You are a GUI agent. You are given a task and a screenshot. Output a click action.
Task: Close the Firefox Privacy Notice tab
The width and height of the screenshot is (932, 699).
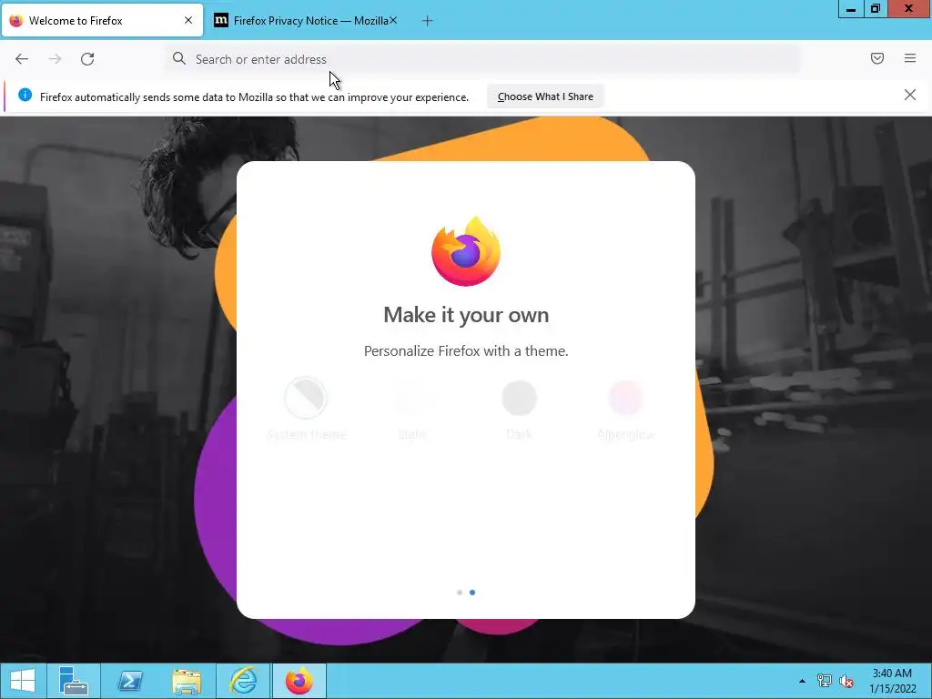pyautogui.click(x=393, y=20)
